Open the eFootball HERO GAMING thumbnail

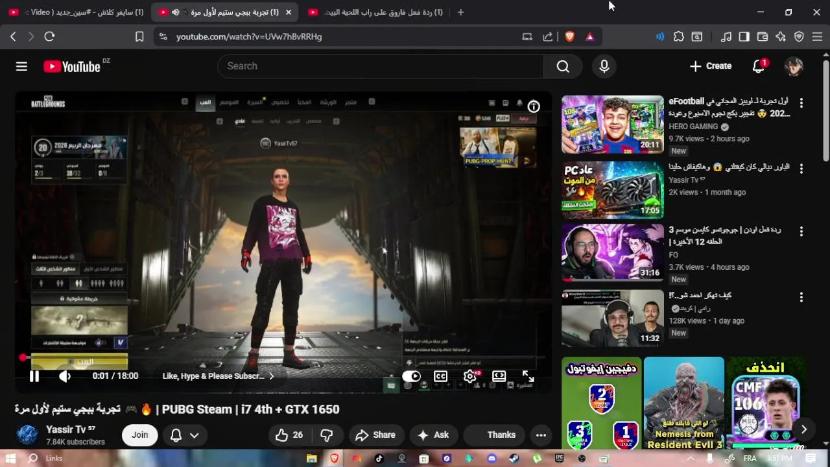(x=613, y=125)
